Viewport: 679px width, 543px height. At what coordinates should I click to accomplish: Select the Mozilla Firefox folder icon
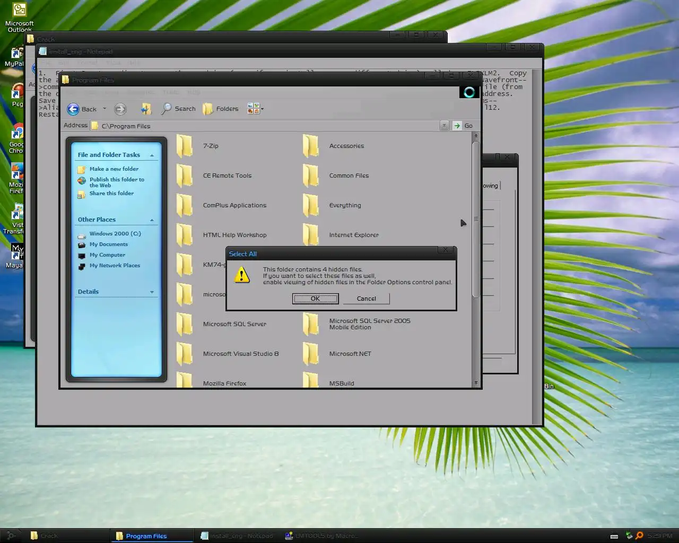[184, 380]
